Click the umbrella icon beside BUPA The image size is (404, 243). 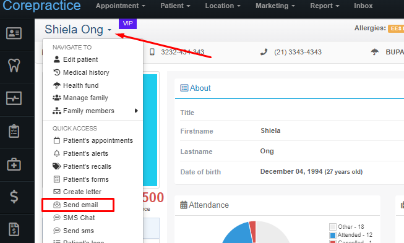pos(375,52)
